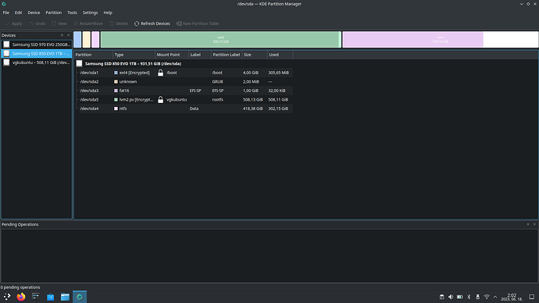The height and width of the screenshot is (303, 539).
Task: Select the lilac sda4 418,38 GiB block
Action: (x=441, y=40)
